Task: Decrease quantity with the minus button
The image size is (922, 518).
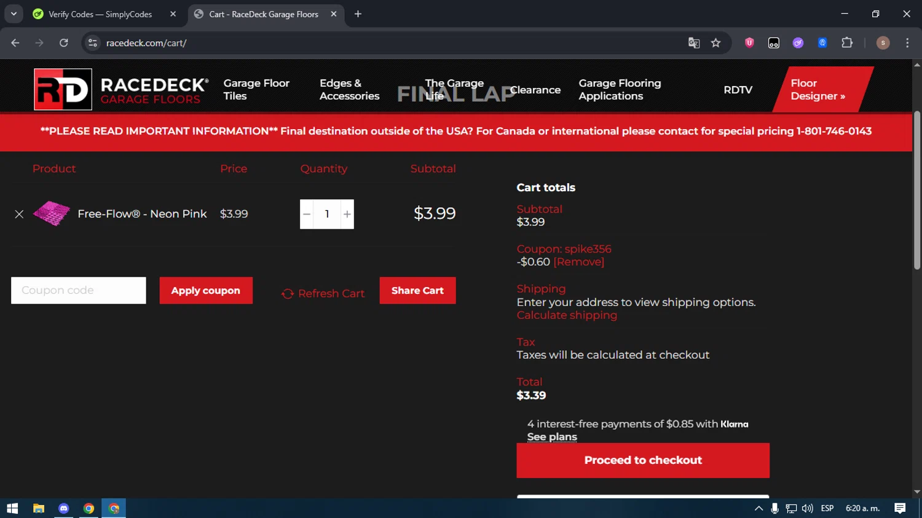Action: [x=307, y=214]
